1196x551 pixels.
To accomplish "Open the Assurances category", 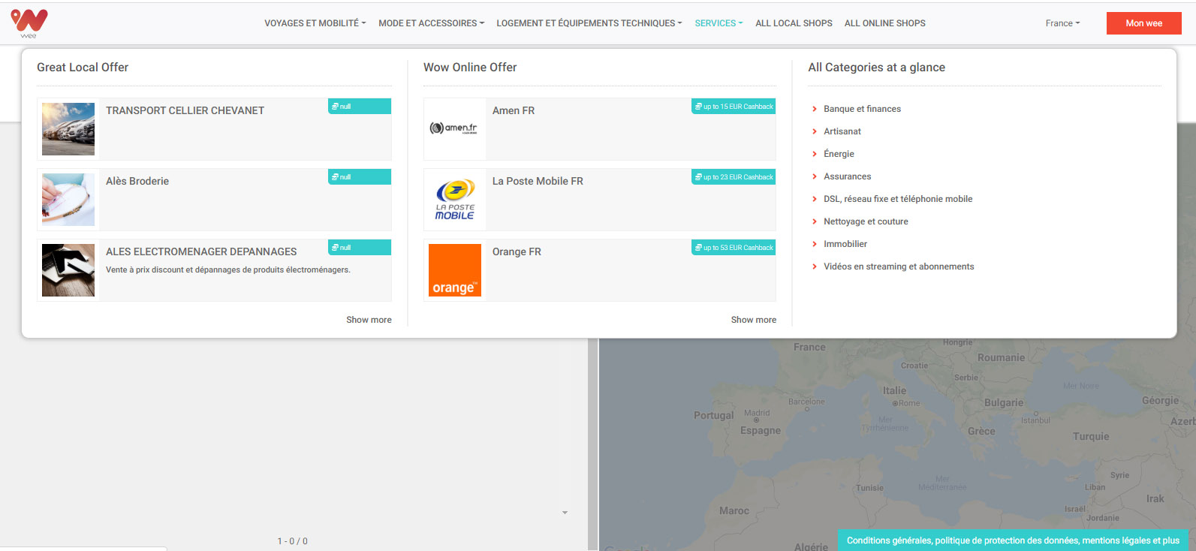I will [848, 176].
